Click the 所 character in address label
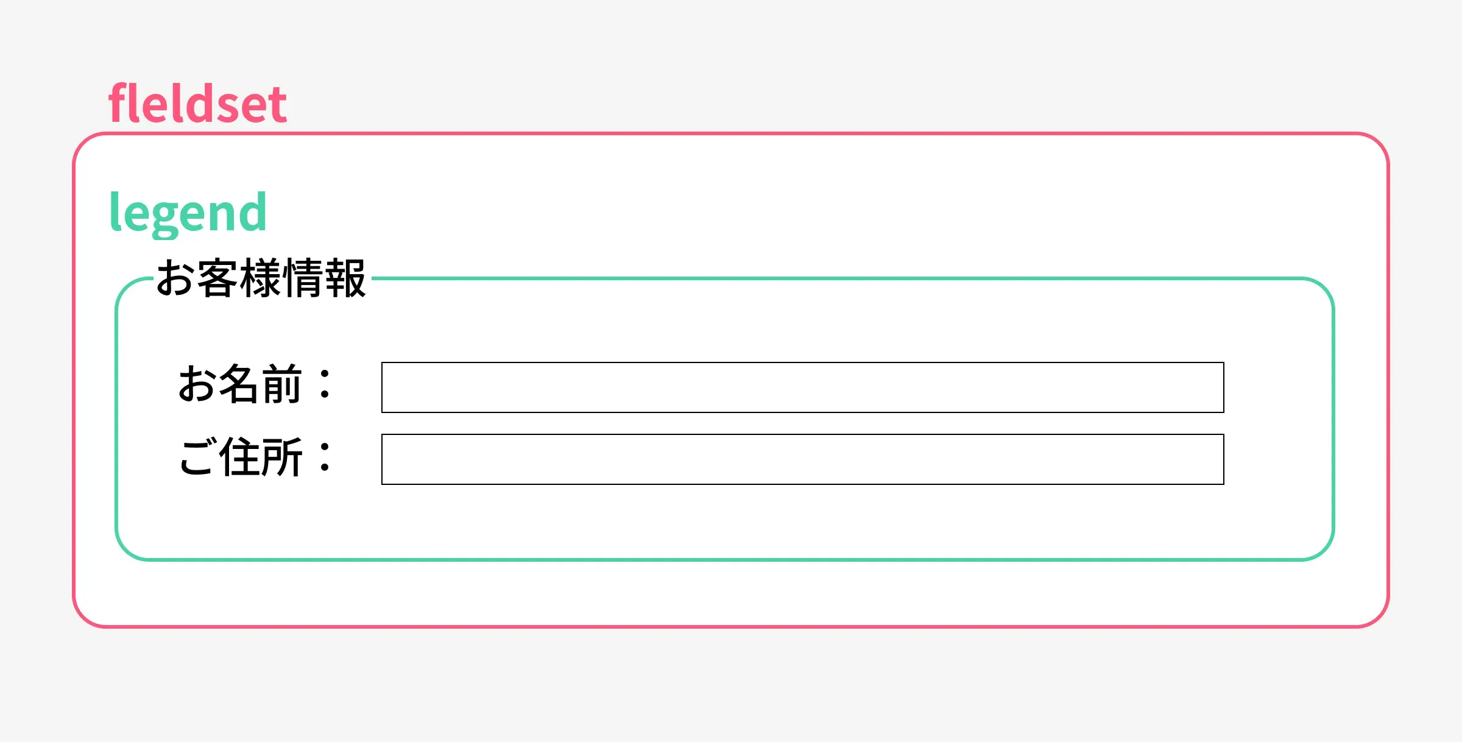 (282, 457)
